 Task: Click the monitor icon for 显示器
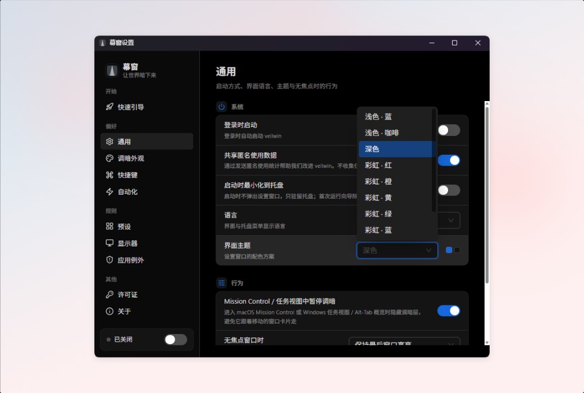[109, 243]
